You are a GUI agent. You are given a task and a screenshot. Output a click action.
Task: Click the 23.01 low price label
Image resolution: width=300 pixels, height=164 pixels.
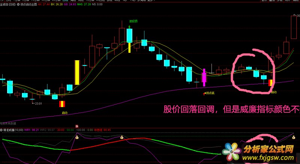pos(39,103)
